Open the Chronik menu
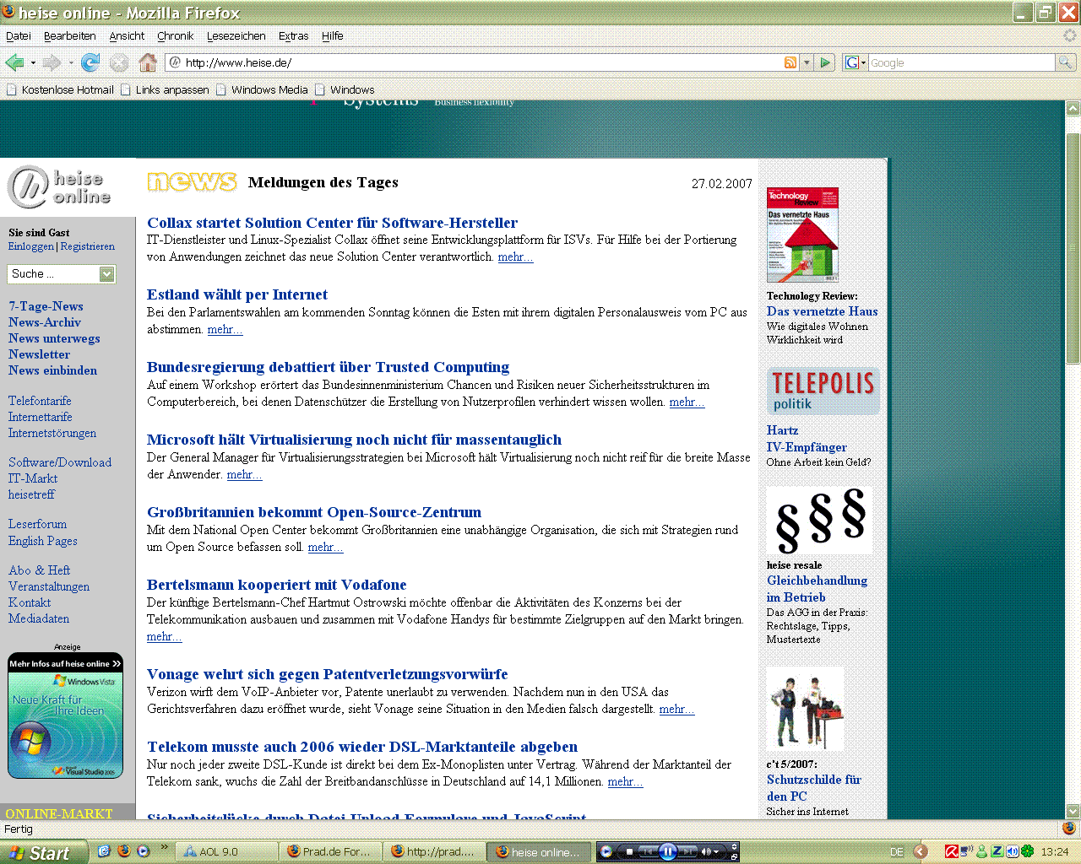The width and height of the screenshot is (1081, 864). [175, 36]
